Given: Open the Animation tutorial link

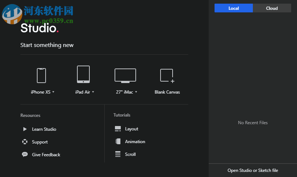Looking at the screenshot, I should point(135,142).
